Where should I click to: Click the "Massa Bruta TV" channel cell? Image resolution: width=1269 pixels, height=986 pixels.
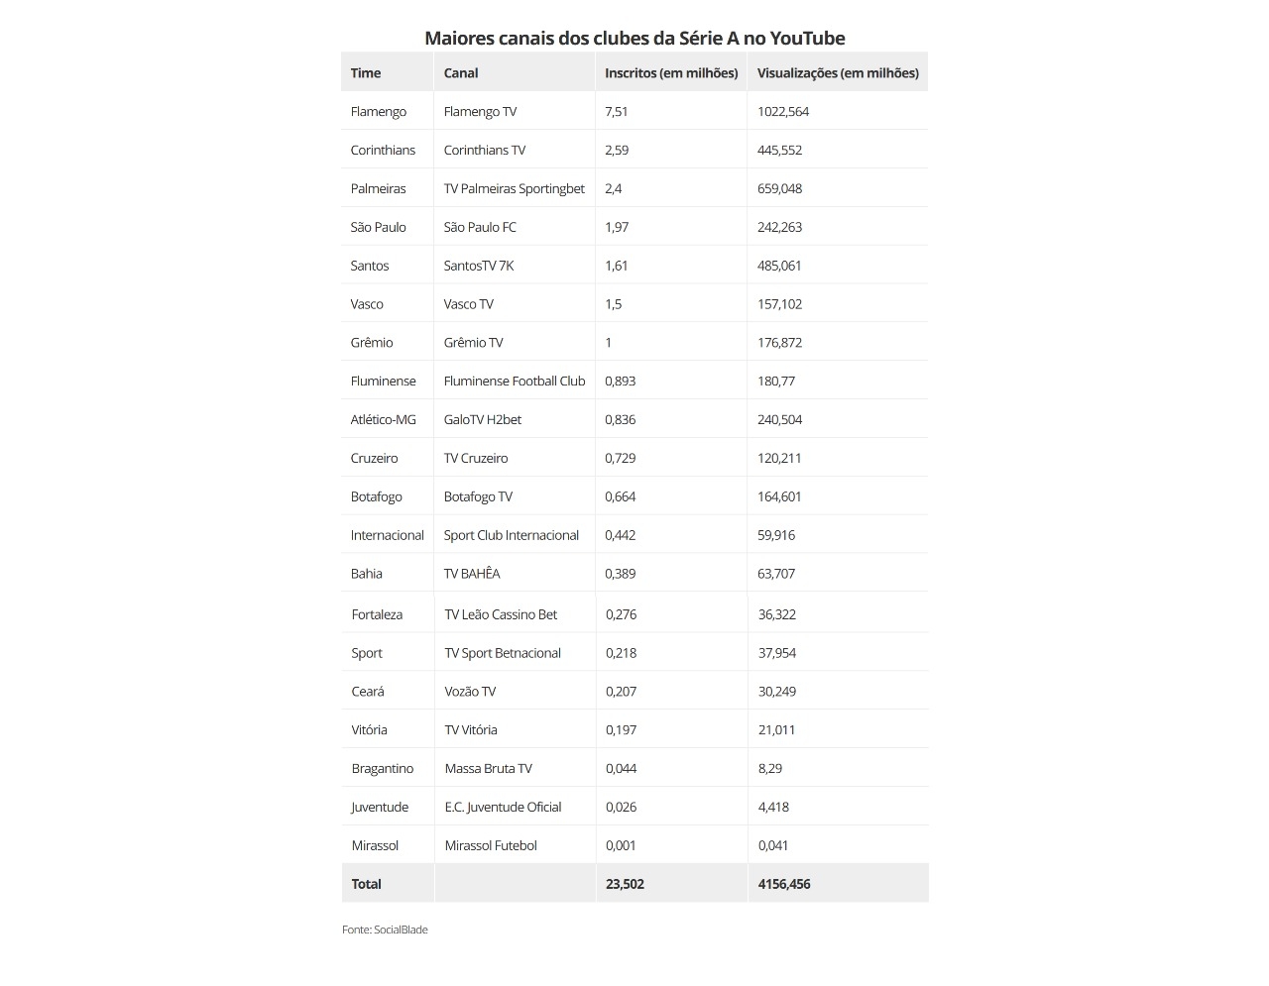tap(489, 768)
